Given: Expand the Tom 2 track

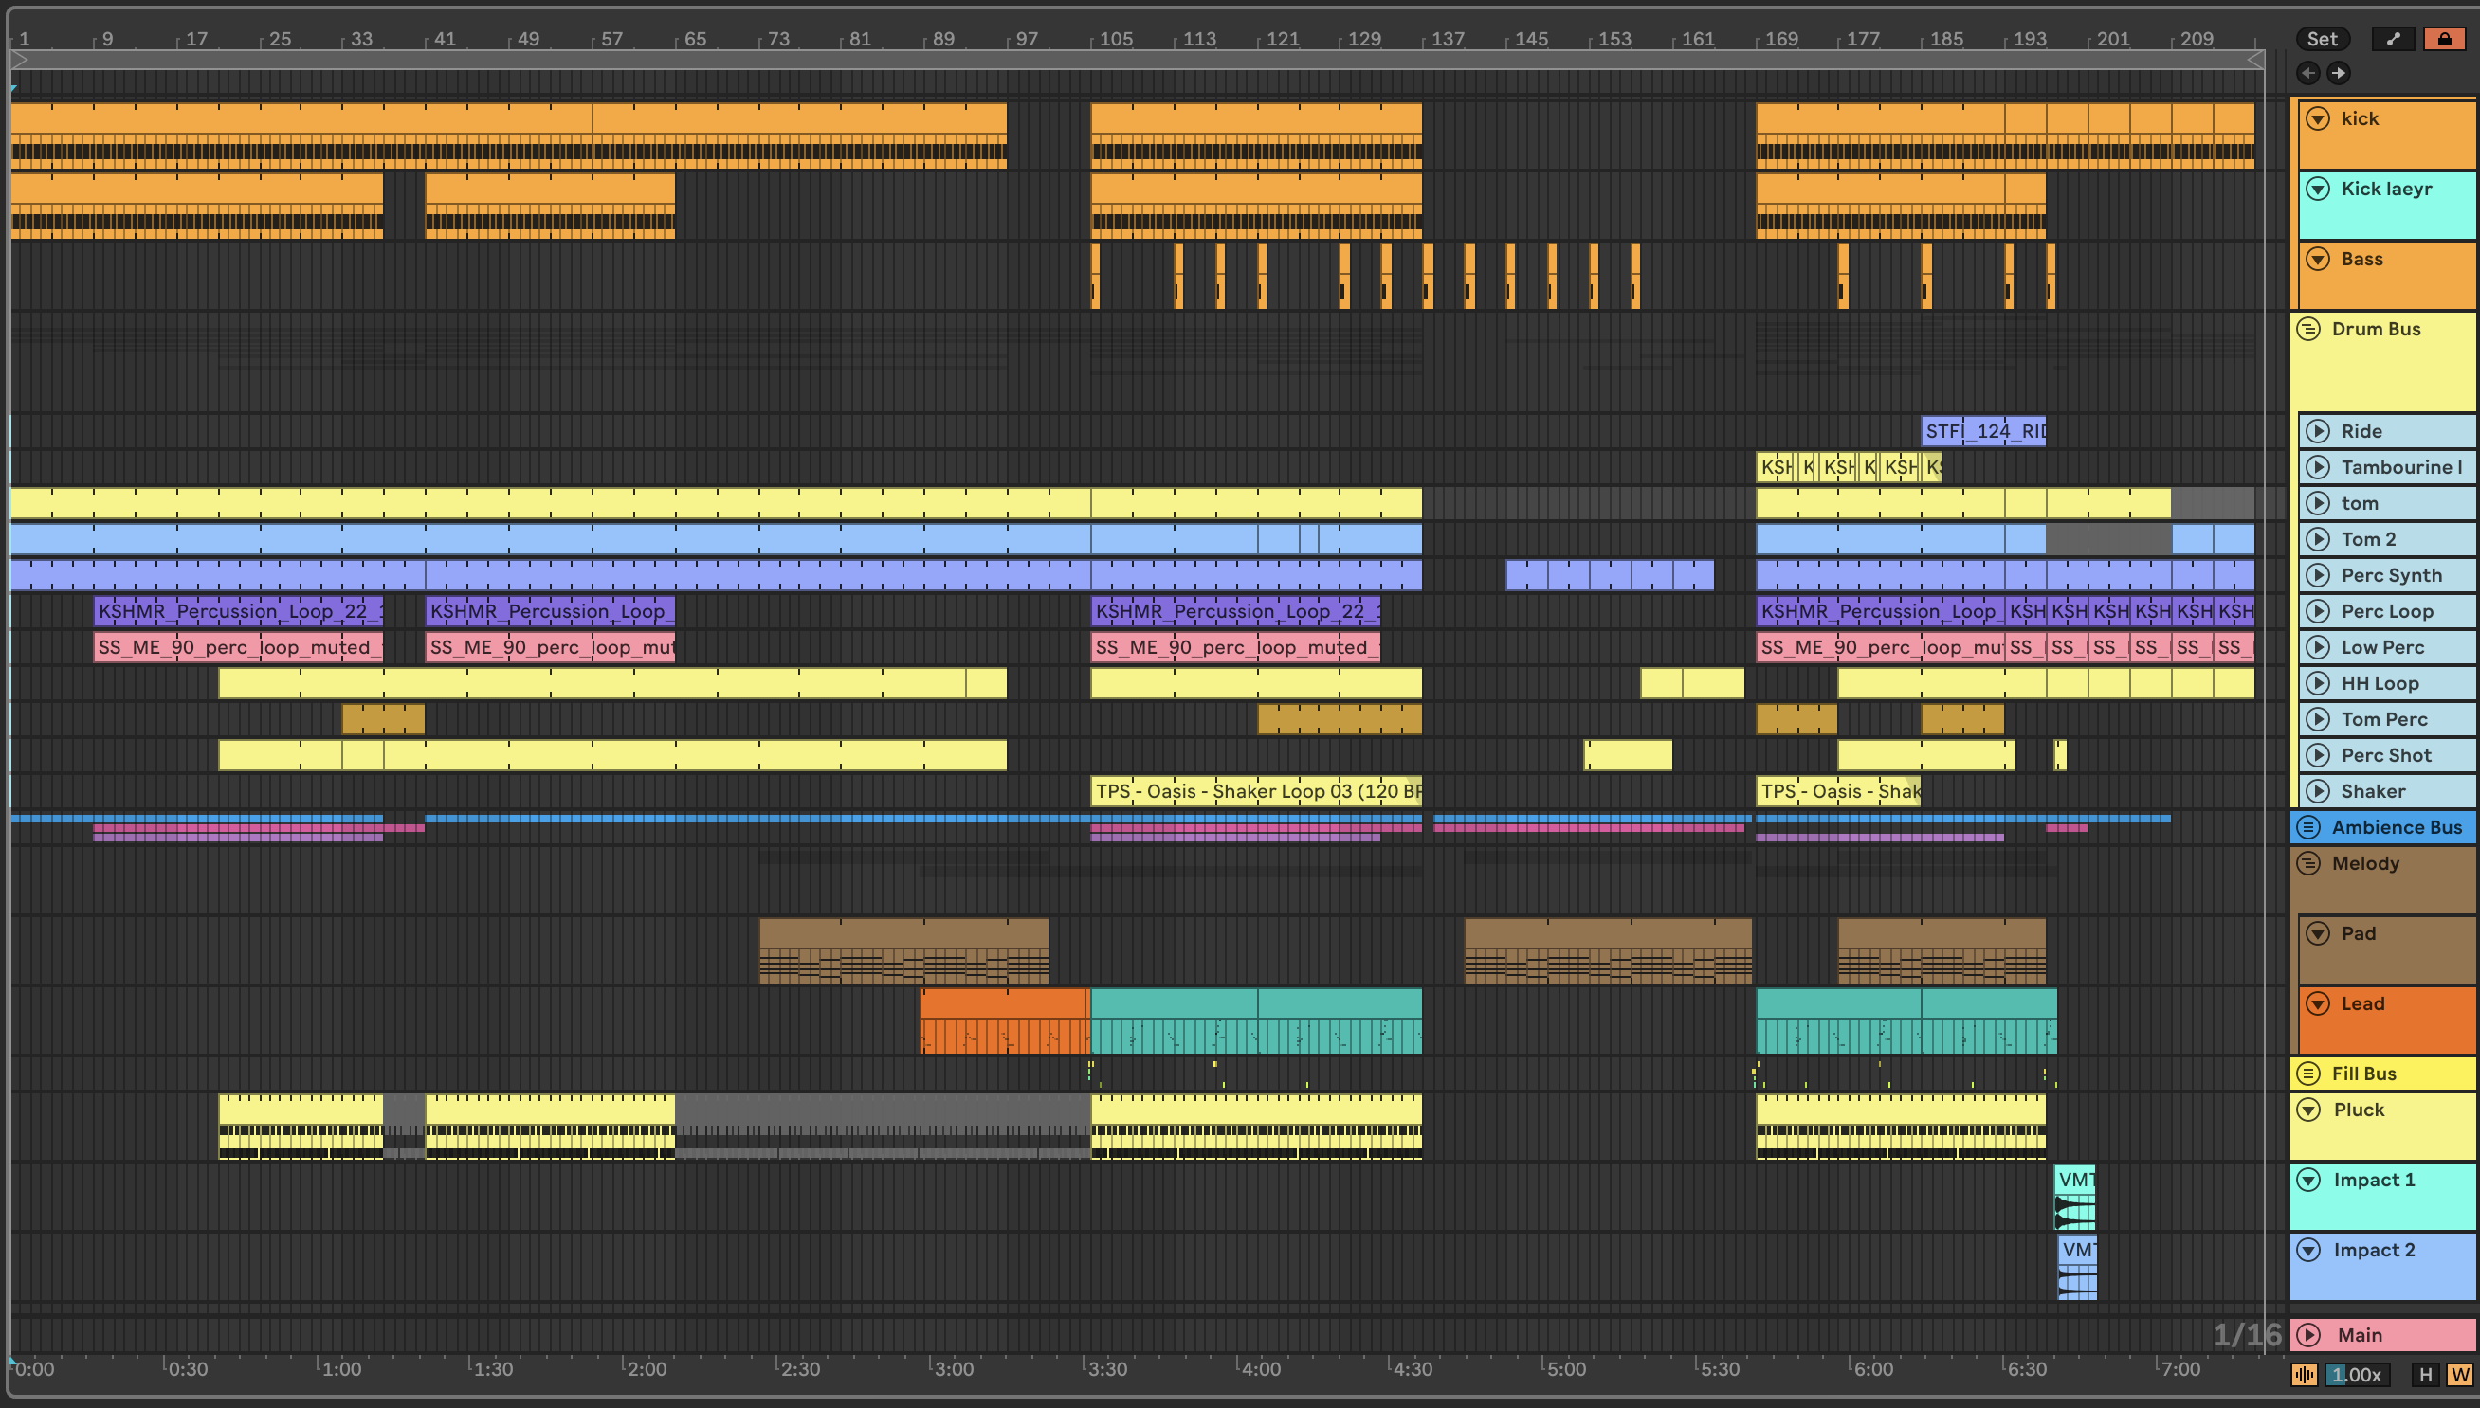Looking at the screenshot, I should [2318, 538].
